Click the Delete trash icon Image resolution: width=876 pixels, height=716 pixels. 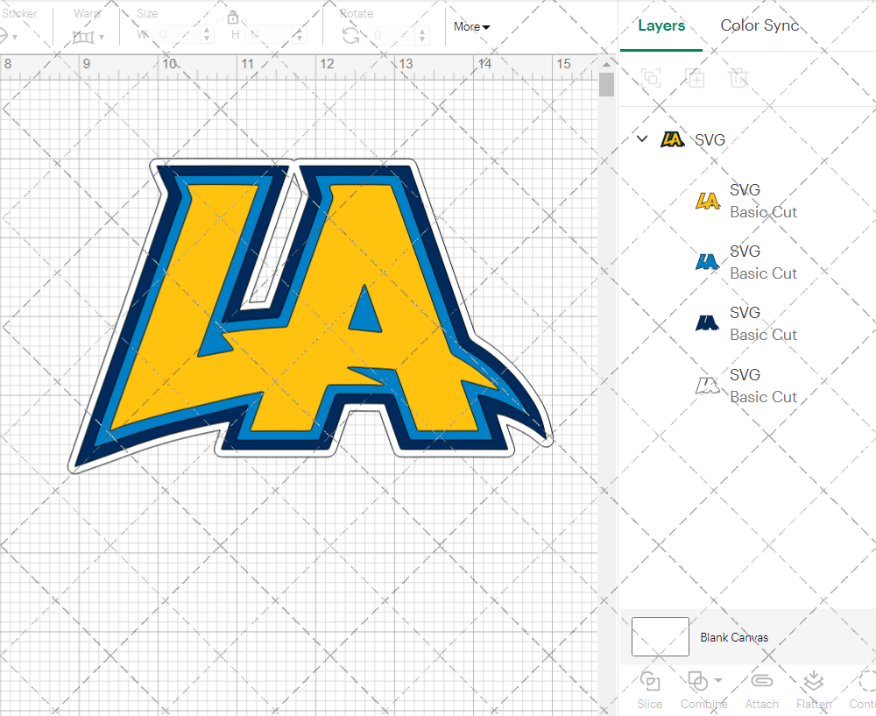coord(738,78)
